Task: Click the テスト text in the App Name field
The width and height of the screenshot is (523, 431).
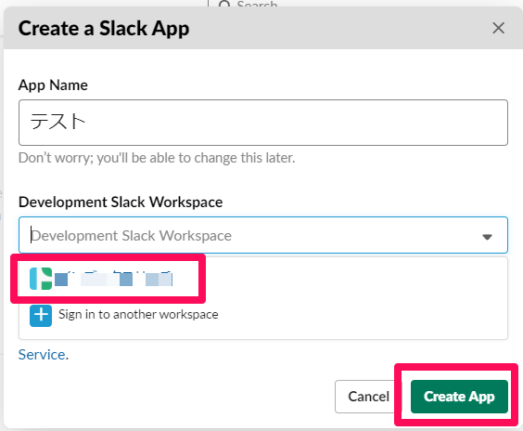Action: coord(57,121)
